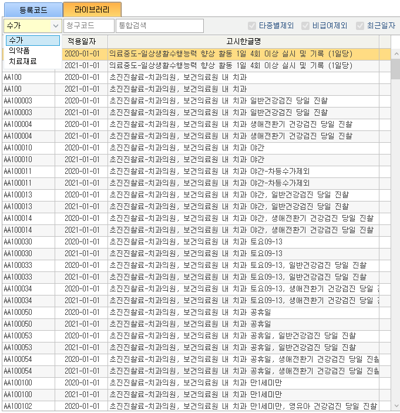Click the 청구코드 input field
This screenshot has height=413, width=400.
click(x=89, y=26)
